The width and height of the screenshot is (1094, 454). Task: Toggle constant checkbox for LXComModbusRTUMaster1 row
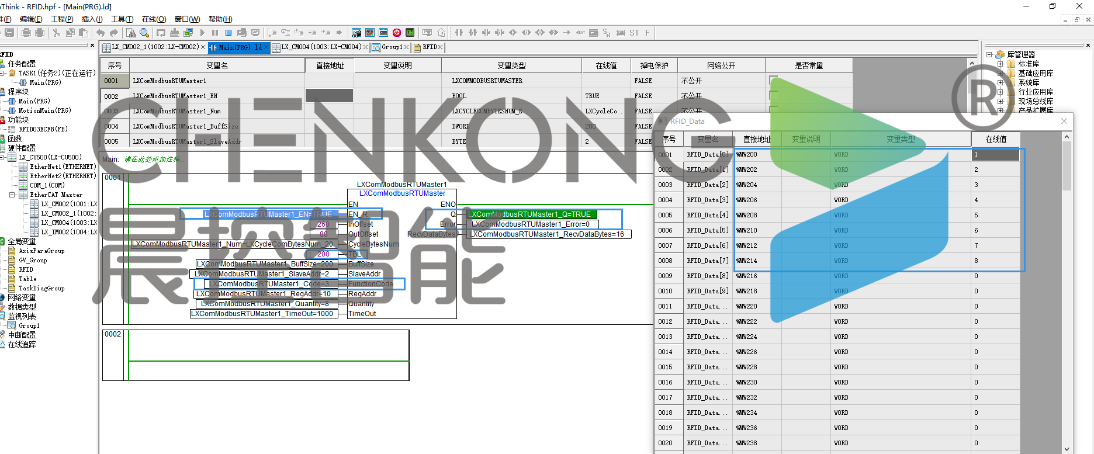click(774, 81)
